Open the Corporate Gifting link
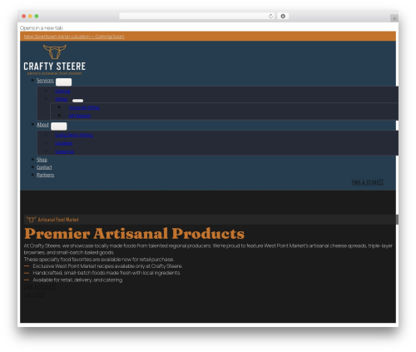 tap(84, 107)
